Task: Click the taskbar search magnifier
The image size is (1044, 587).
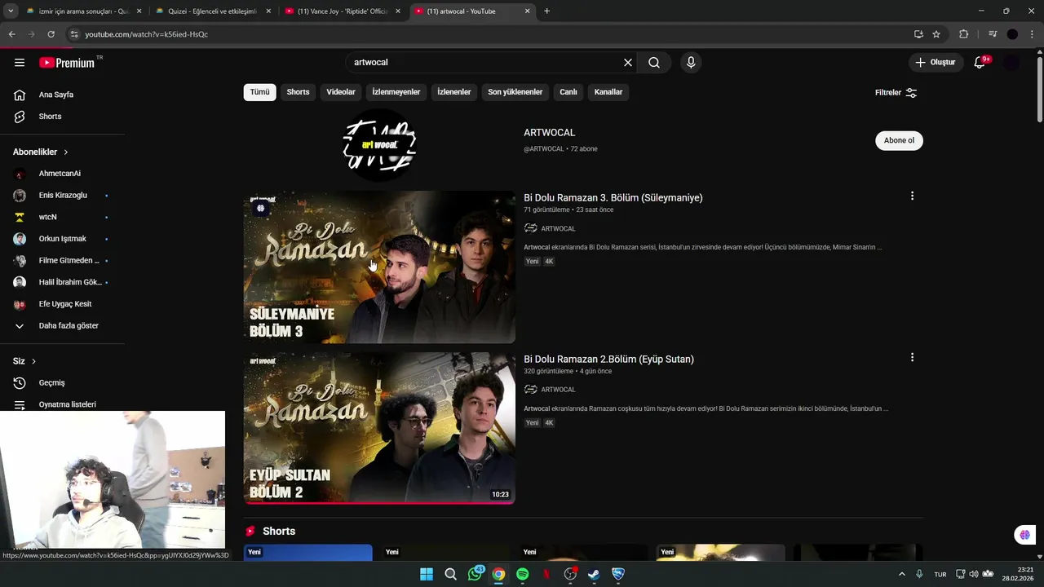Action: point(450,574)
